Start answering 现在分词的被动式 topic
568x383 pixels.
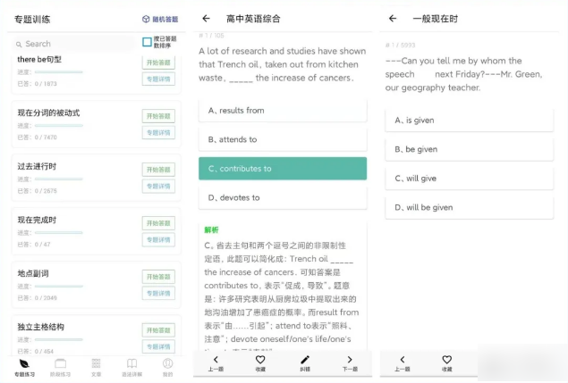tap(158, 116)
